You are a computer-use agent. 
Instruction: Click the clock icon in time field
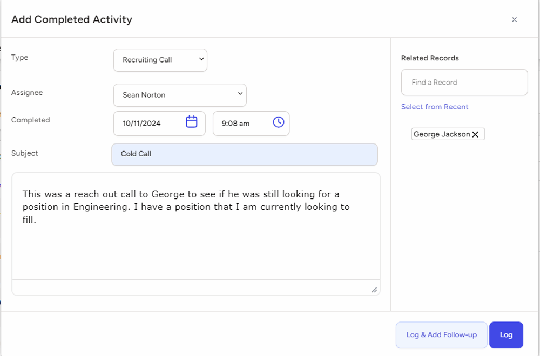click(x=278, y=122)
